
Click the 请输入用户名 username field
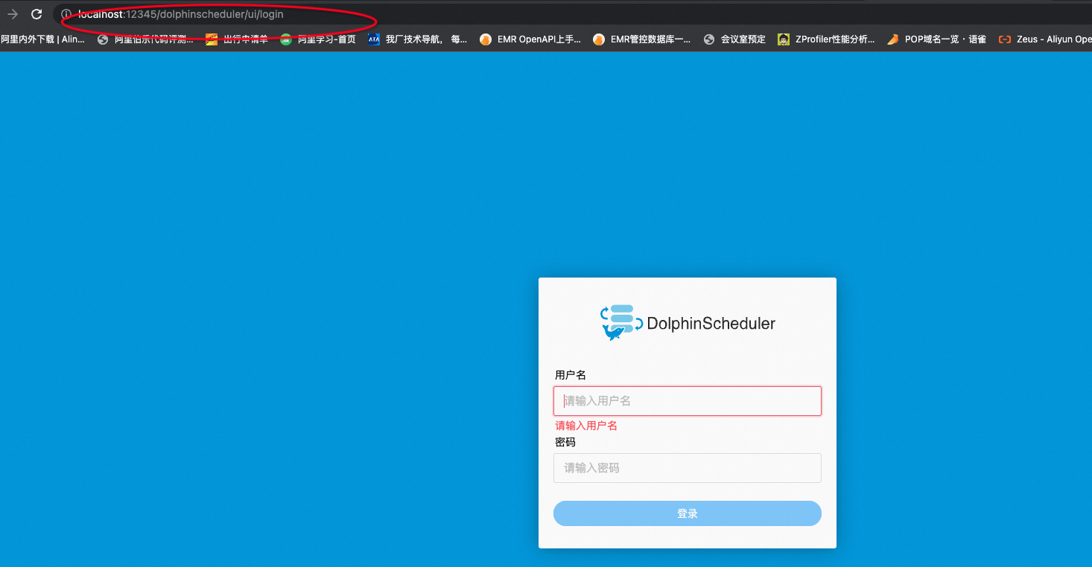coord(686,400)
